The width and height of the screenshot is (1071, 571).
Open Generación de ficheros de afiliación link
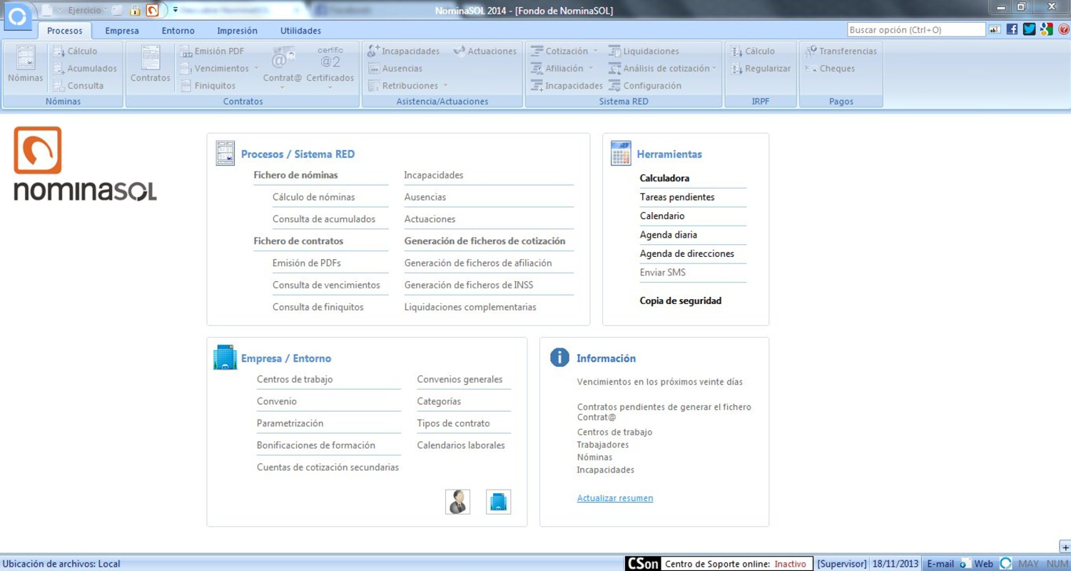478,263
